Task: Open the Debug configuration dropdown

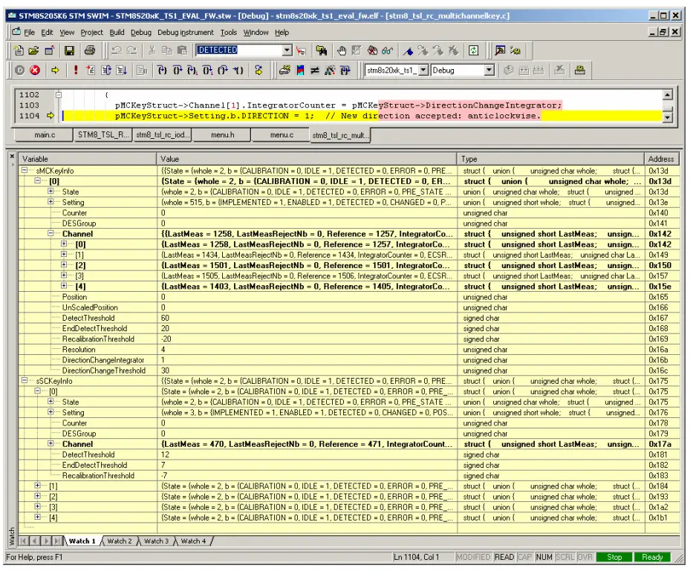Action: [489, 71]
